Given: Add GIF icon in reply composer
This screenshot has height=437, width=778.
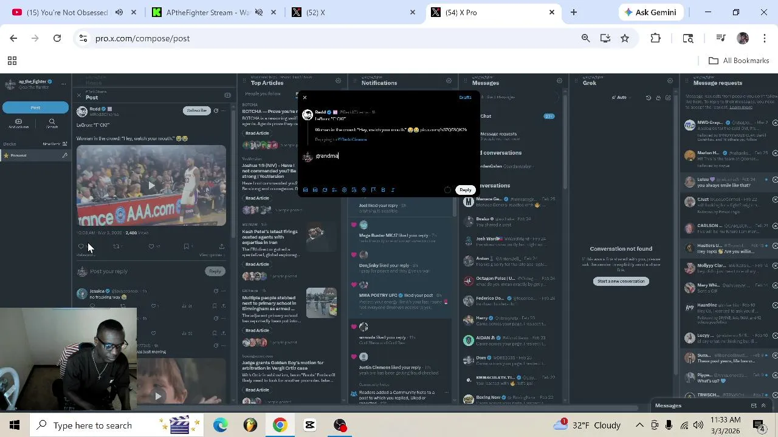Looking at the screenshot, I should (315, 190).
